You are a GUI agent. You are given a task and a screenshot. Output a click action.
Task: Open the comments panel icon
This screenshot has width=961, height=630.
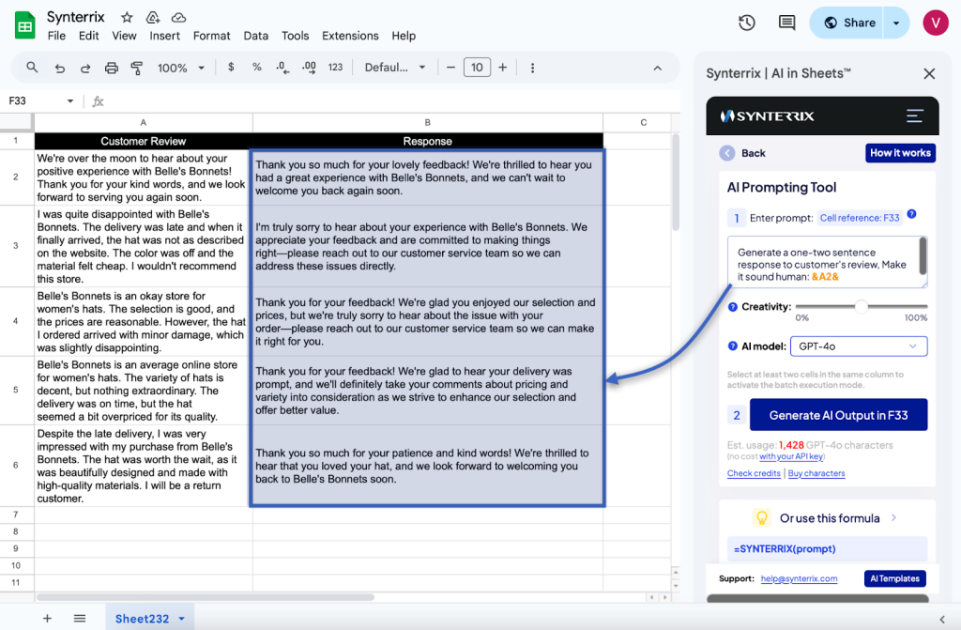(787, 23)
